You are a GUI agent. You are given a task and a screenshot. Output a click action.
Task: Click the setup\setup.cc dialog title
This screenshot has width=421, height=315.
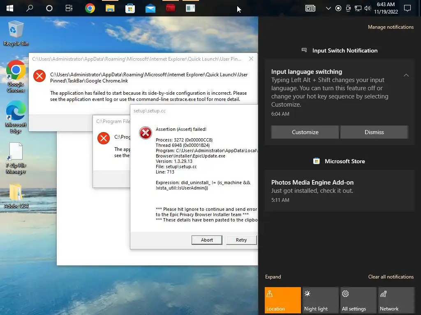coord(150,111)
